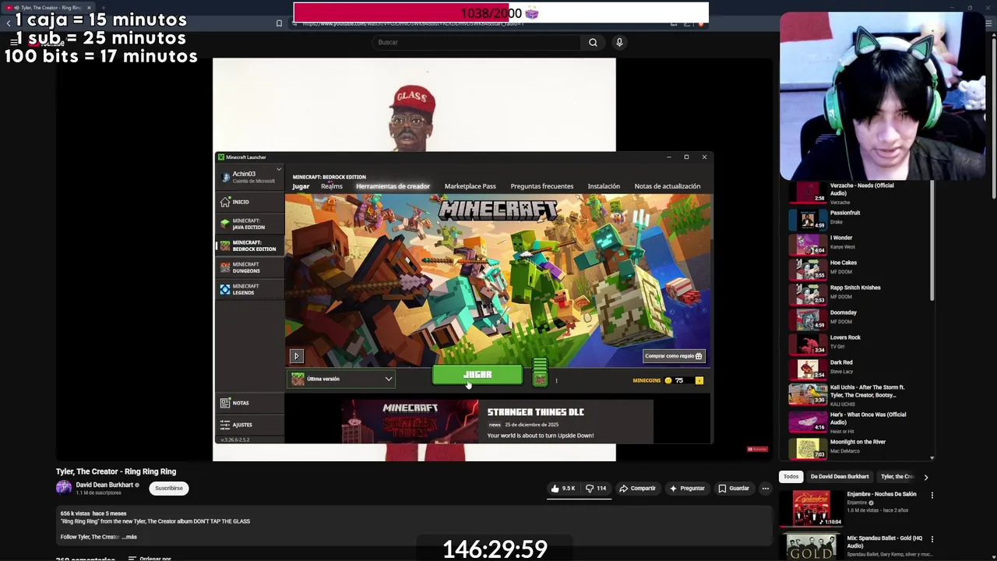
Task: Expand the description with ...más
Action: 129,537
